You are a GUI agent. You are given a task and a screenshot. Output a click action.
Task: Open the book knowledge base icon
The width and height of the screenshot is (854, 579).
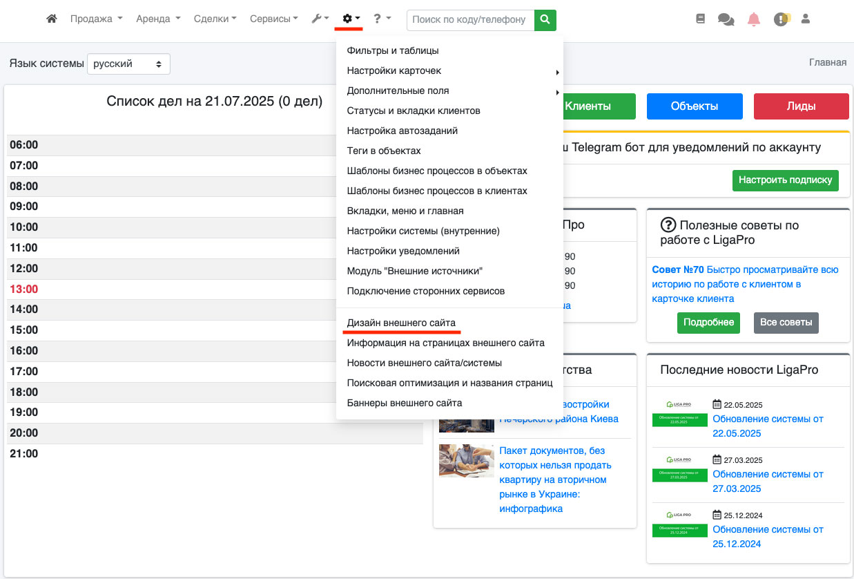[x=701, y=19]
